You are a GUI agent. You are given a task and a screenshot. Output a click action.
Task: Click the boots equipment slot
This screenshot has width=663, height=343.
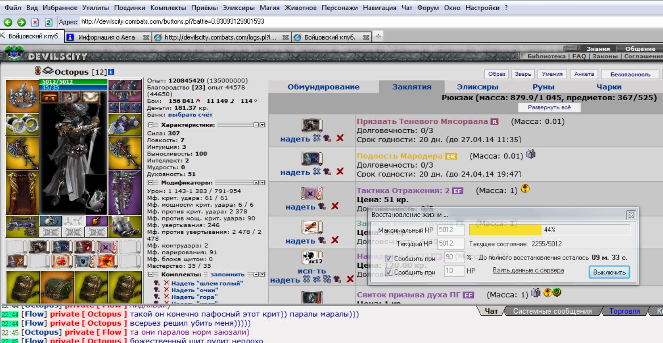pyautogui.click(x=125, y=226)
